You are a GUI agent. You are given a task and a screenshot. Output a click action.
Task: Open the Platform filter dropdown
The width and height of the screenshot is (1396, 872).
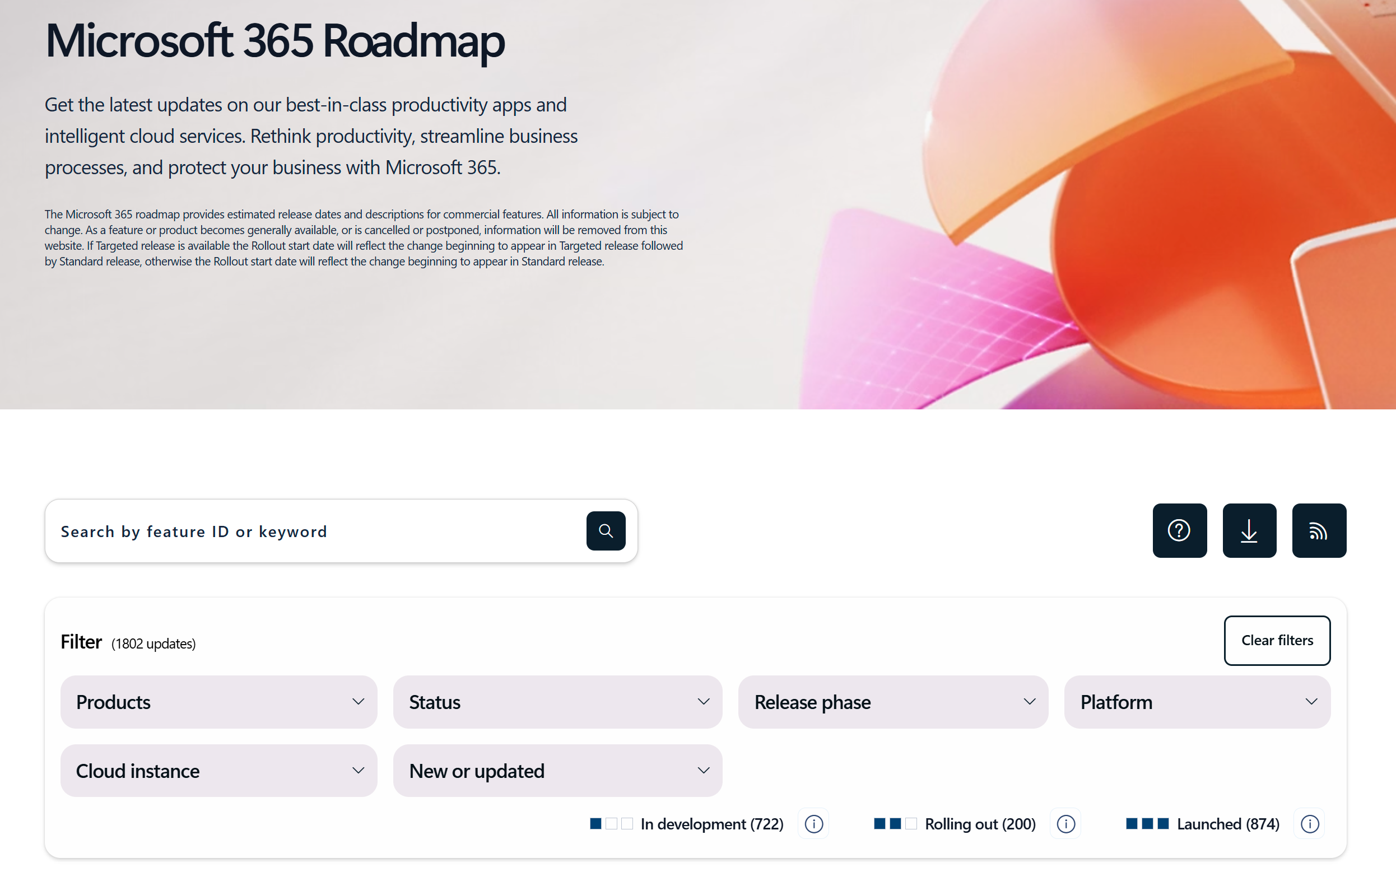tap(1197, 702)
